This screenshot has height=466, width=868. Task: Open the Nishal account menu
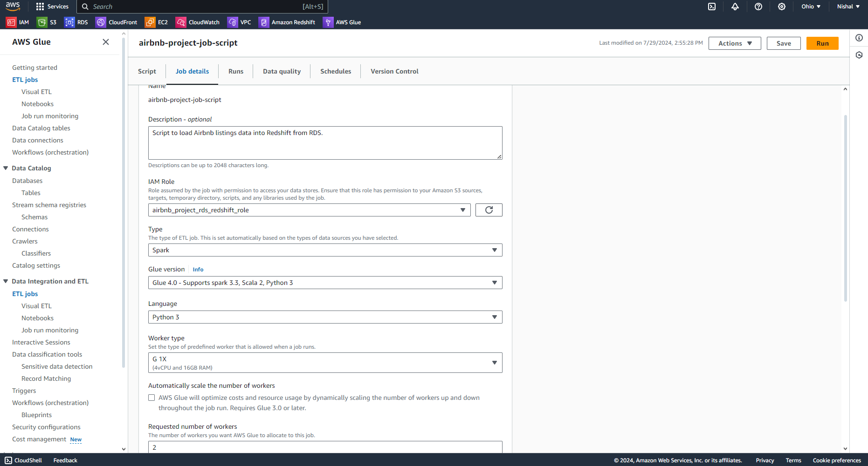pos(848,7)
